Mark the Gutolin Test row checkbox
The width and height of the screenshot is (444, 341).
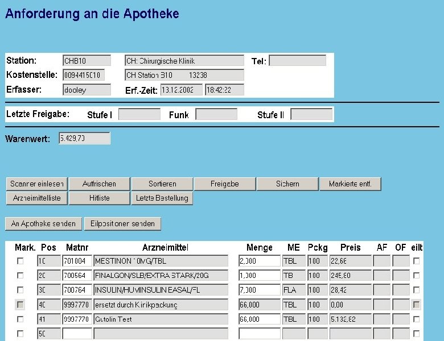click(x=20, y=319)
